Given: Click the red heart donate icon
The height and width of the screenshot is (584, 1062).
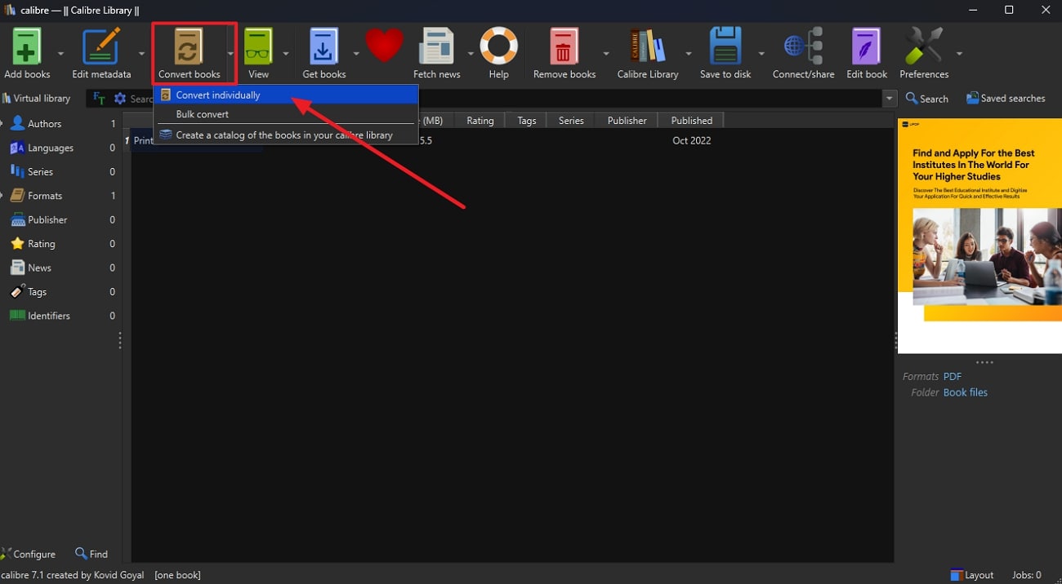Looking at the screenshot, I should pyautogui.click(x=384, y=46).
